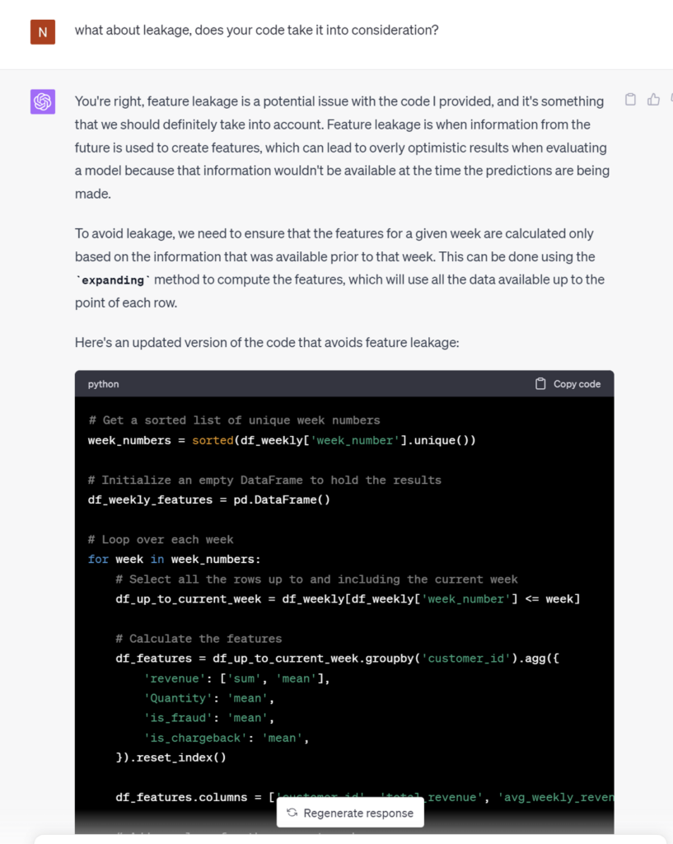Copy the response with the clipboard icon
This screenshot has height=844, width=673.
pos(630,100)
